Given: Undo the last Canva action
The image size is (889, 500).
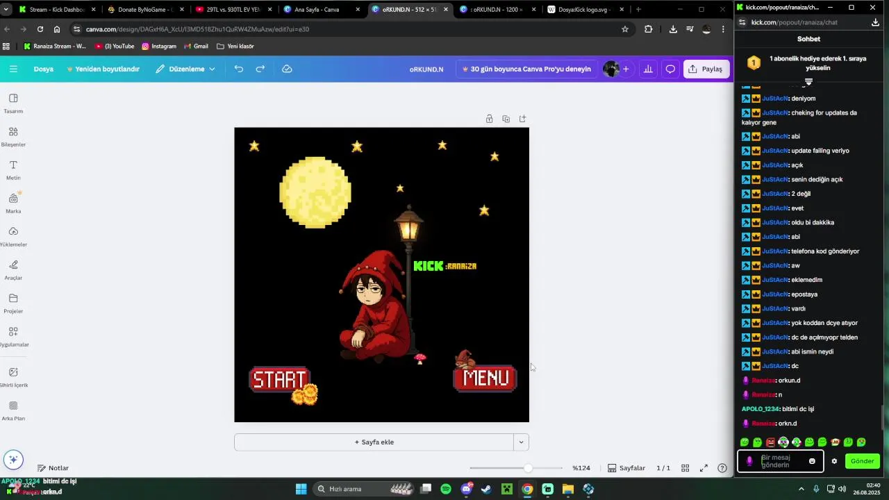Looking at the screenshot, I should 239,69.
